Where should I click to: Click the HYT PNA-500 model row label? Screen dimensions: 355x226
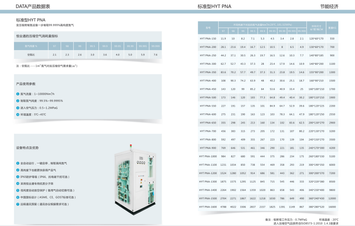208,97
